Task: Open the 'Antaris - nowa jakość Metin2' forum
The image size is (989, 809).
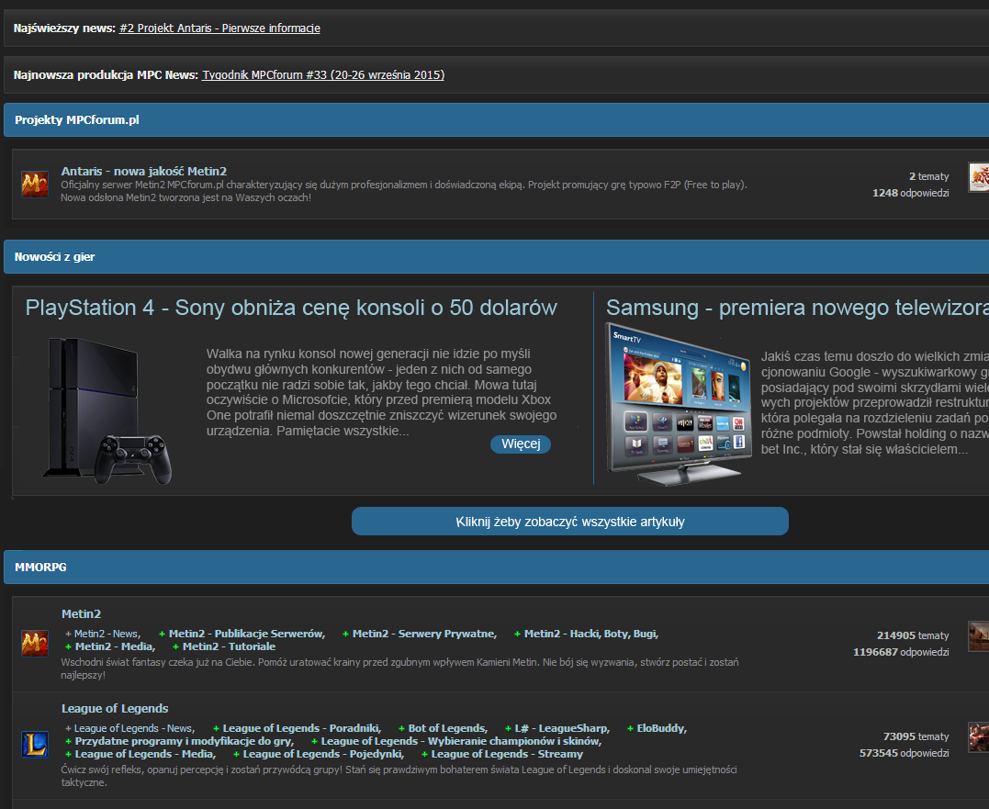Action: coord(144,171)
